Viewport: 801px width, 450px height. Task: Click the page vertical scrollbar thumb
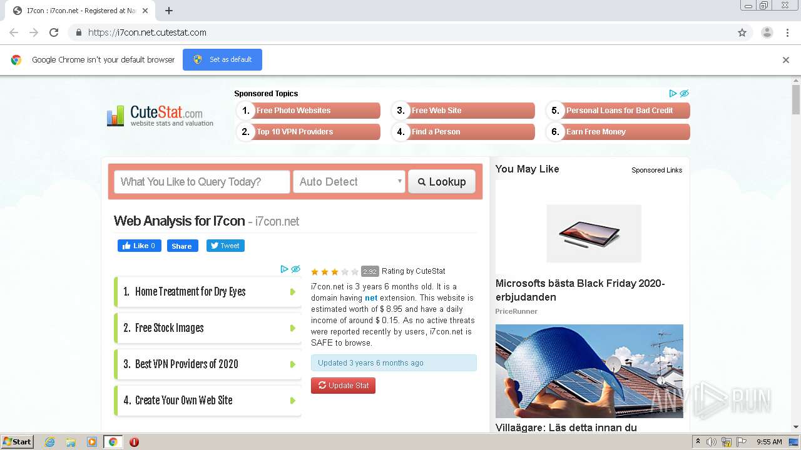(796, 100)
